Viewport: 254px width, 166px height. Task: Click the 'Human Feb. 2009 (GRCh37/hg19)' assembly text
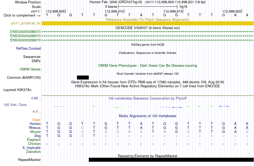point(116,2)
